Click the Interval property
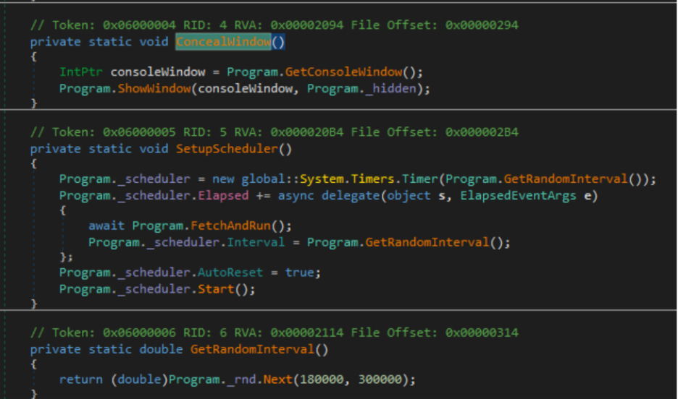This screenshot has height=399, width=678. pyautogui.click(x=256, y=242)
